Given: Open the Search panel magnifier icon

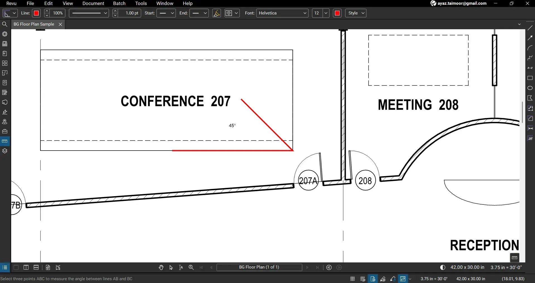Looking at the screenshot, I should click(5, 24).
